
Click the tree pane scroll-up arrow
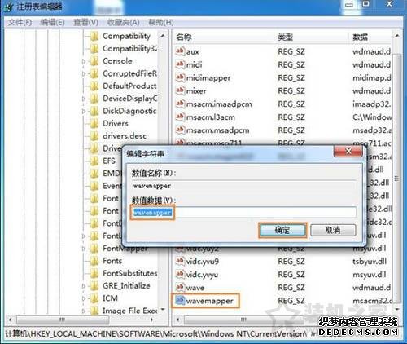tap(163, 36)
